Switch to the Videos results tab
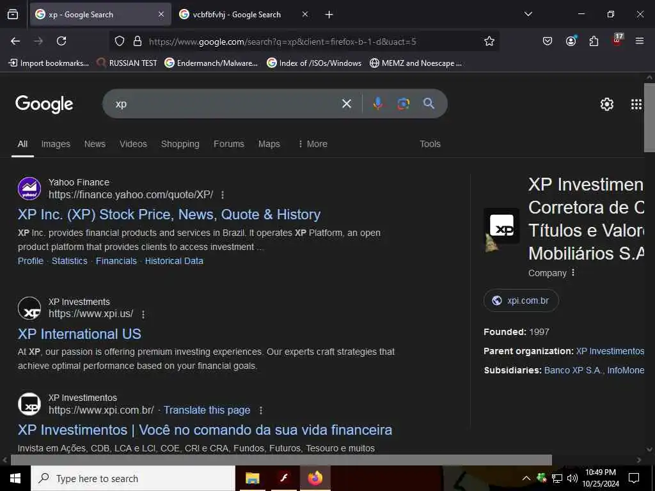 click(x=133, y=144)
